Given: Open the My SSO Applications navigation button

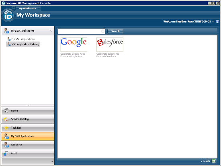Looking at the screenshot, I should 28,136.
